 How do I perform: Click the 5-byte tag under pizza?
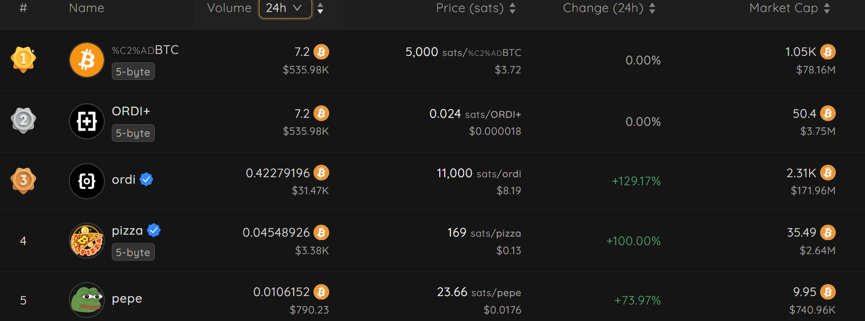coord(133,252)
